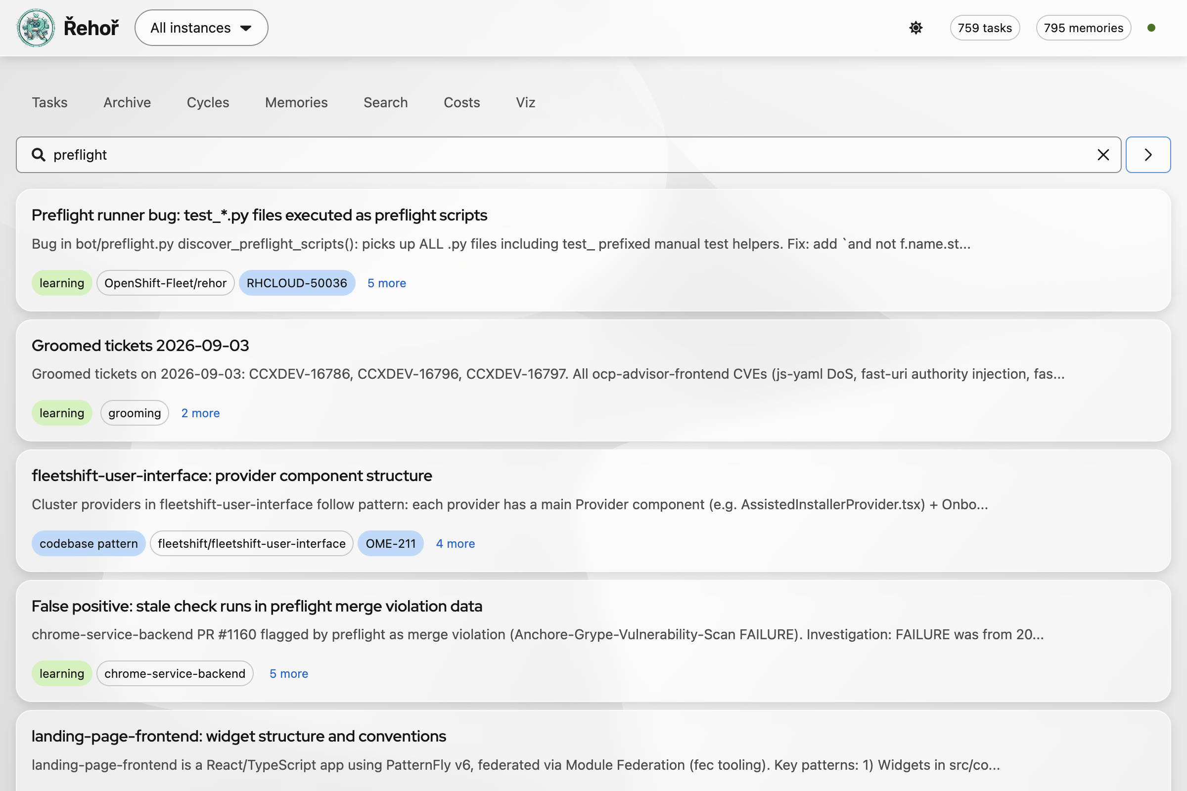This screenshot has width=1187, height=791.
Task: Open Groomed tickets 2026-09-03 memory
Action: (x=140, y=346)
